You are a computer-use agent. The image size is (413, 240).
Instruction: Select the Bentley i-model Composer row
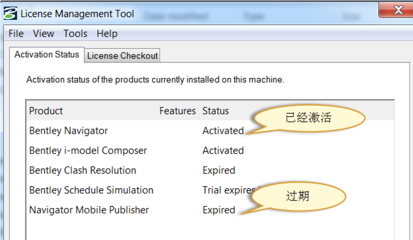(210, 150)
